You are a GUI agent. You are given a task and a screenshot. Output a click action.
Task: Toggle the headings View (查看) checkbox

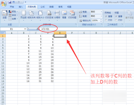[x=116, y=16]
